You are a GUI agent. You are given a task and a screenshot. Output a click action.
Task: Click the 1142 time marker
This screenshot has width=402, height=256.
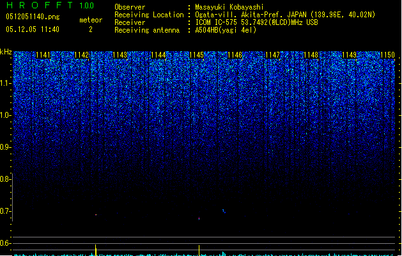click(x=82, y=55)
